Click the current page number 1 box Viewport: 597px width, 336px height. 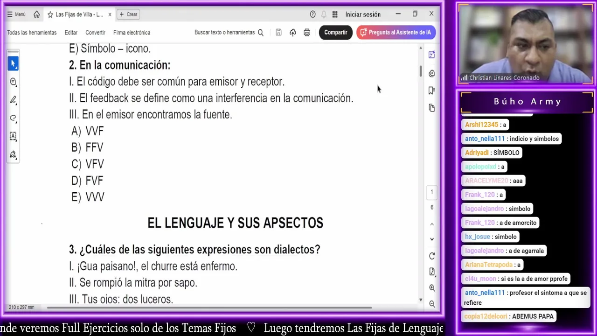[431, 192]
